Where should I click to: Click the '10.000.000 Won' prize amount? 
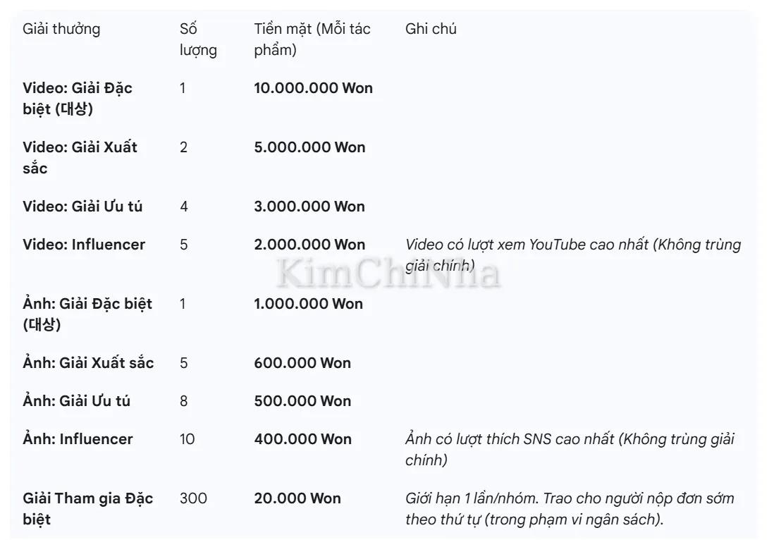coord(314,88)
